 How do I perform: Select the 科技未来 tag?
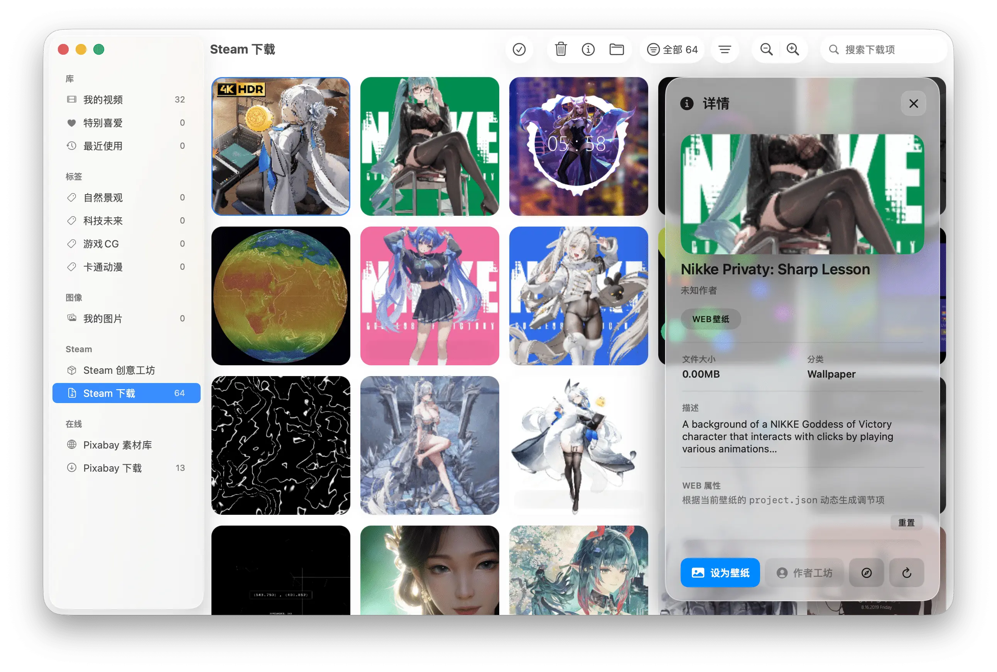126,220
